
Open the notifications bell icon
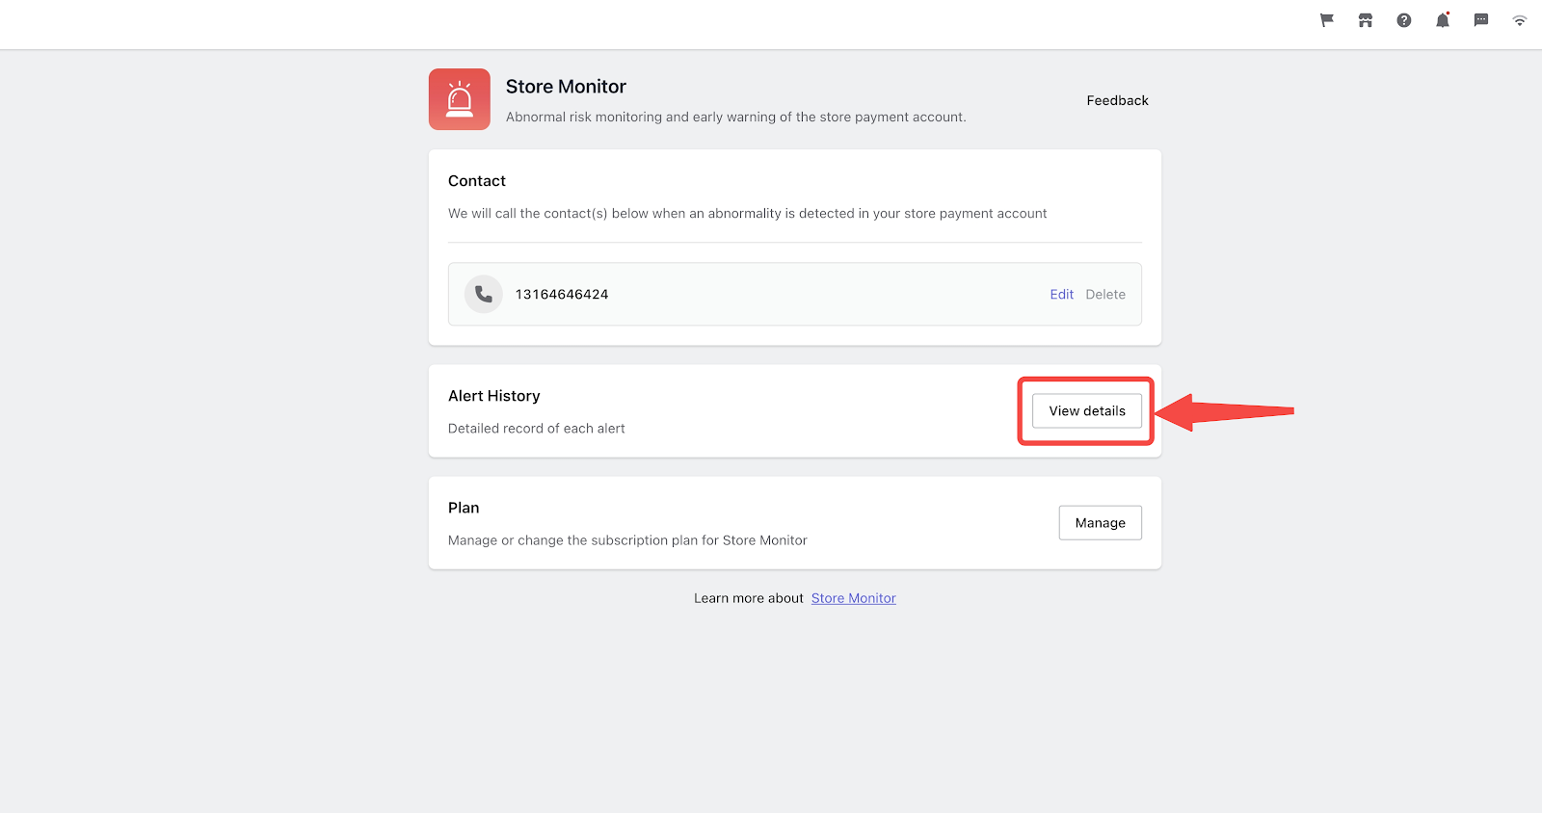pyautogui.click(x=1443, y=20)
